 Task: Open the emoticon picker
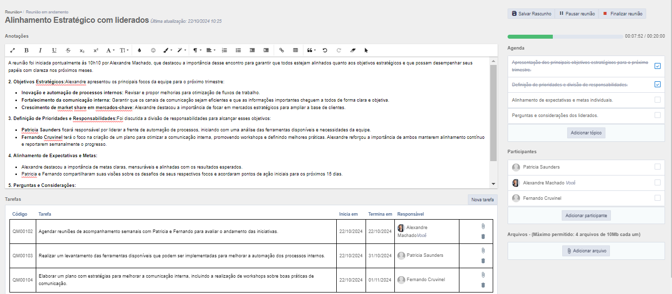pyautogui.click(x=153, y=50)
